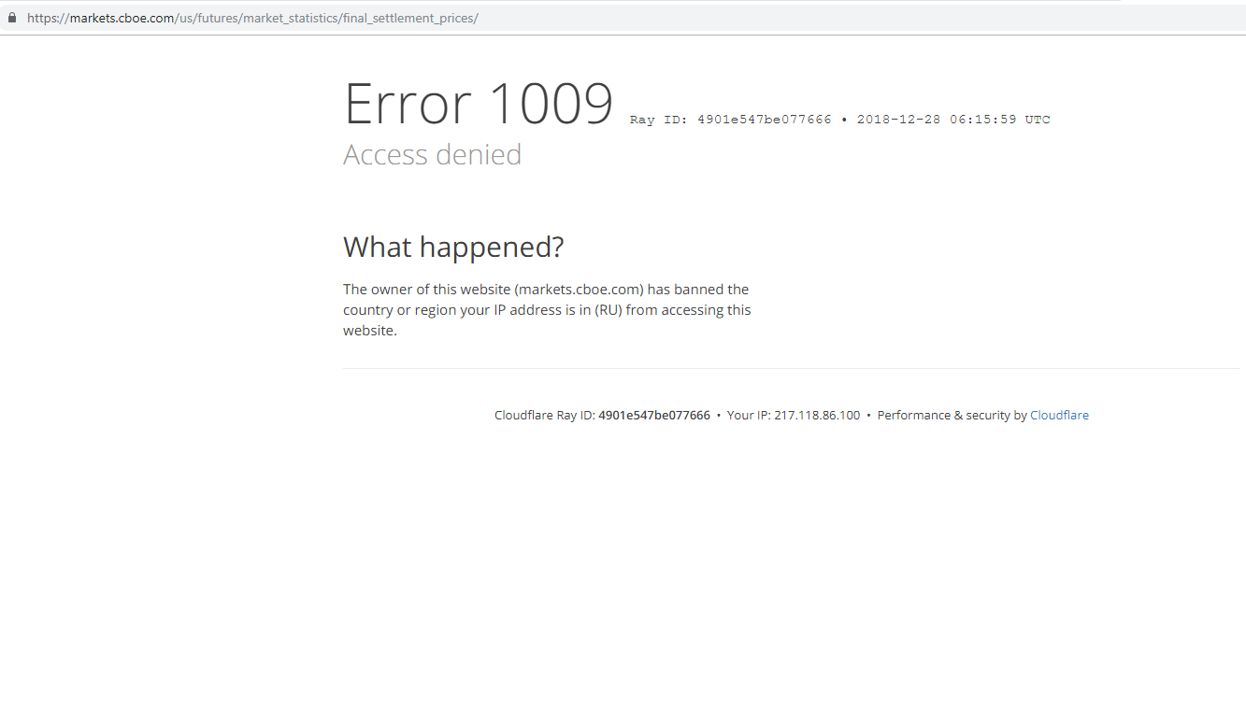Click the paragraph about banned country (RU)
Screen dimensions: 1246x709
click(x=547, y=310)
